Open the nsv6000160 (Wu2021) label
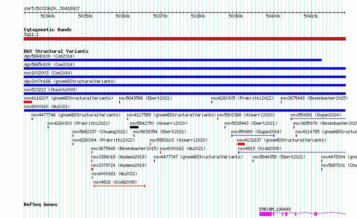The image size is (357, 218). (47, 106)
